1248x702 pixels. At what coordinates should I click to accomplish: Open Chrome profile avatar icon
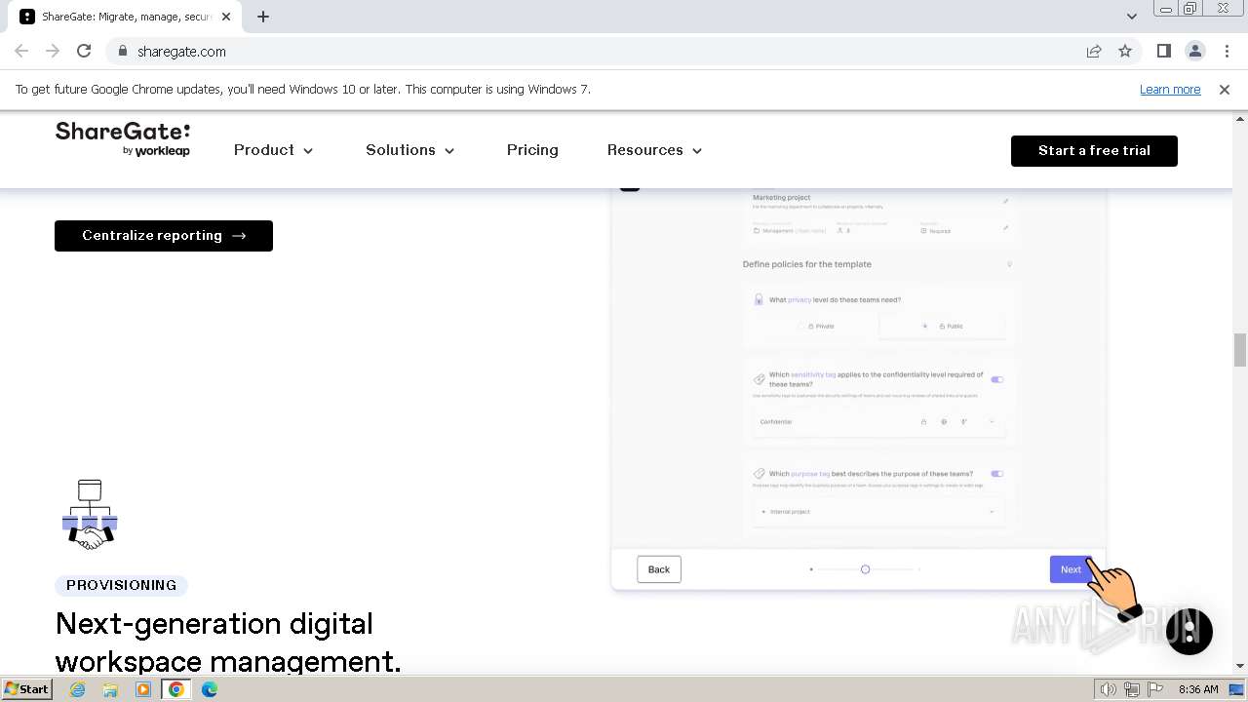[1195, 51]
